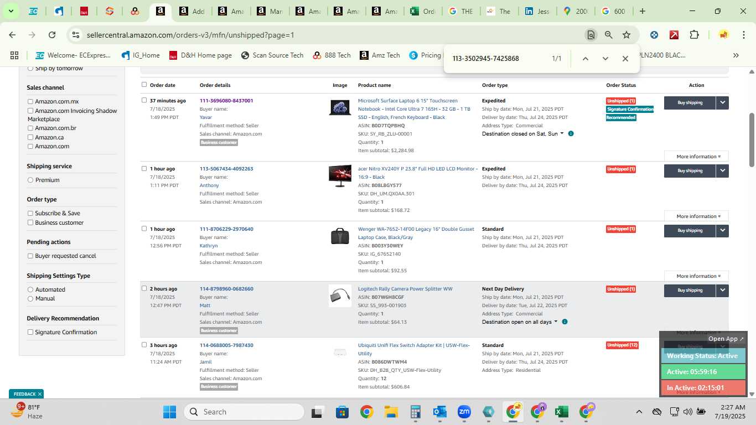Select checkbox for order 111-3696080-8437001

point(144,101)
